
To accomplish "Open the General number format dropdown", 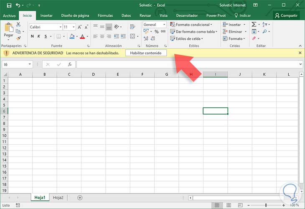I will click(164, 25).
